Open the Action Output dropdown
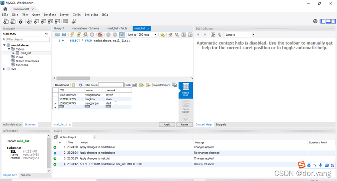 (78, 137)
